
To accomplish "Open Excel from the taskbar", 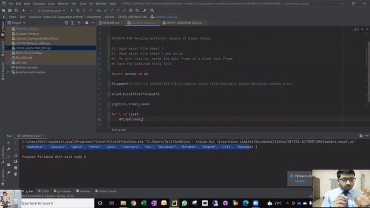I will point(143,203).
